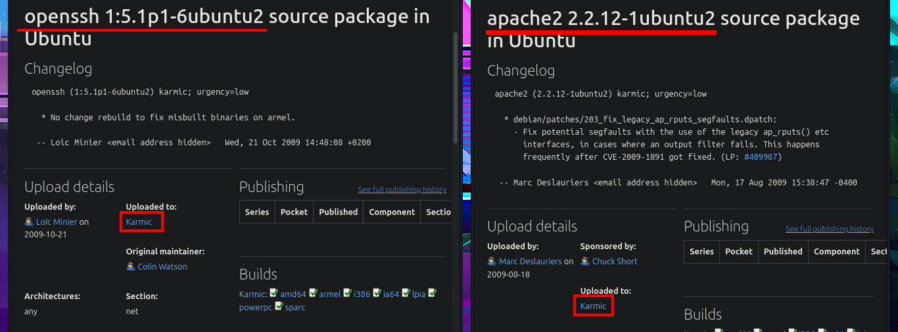Screen dimensions: 898x332
Task: Click the build-success icon just before armel
Action: (313, 293)
